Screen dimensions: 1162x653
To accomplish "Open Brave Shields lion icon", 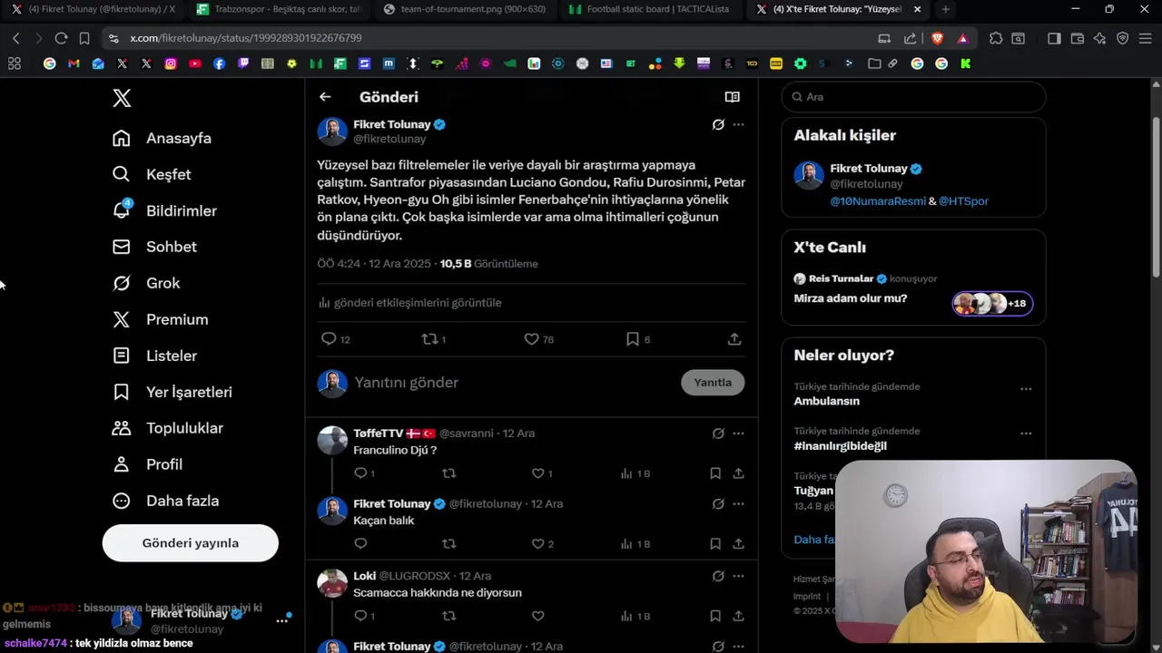I will (x=937, y=38).
